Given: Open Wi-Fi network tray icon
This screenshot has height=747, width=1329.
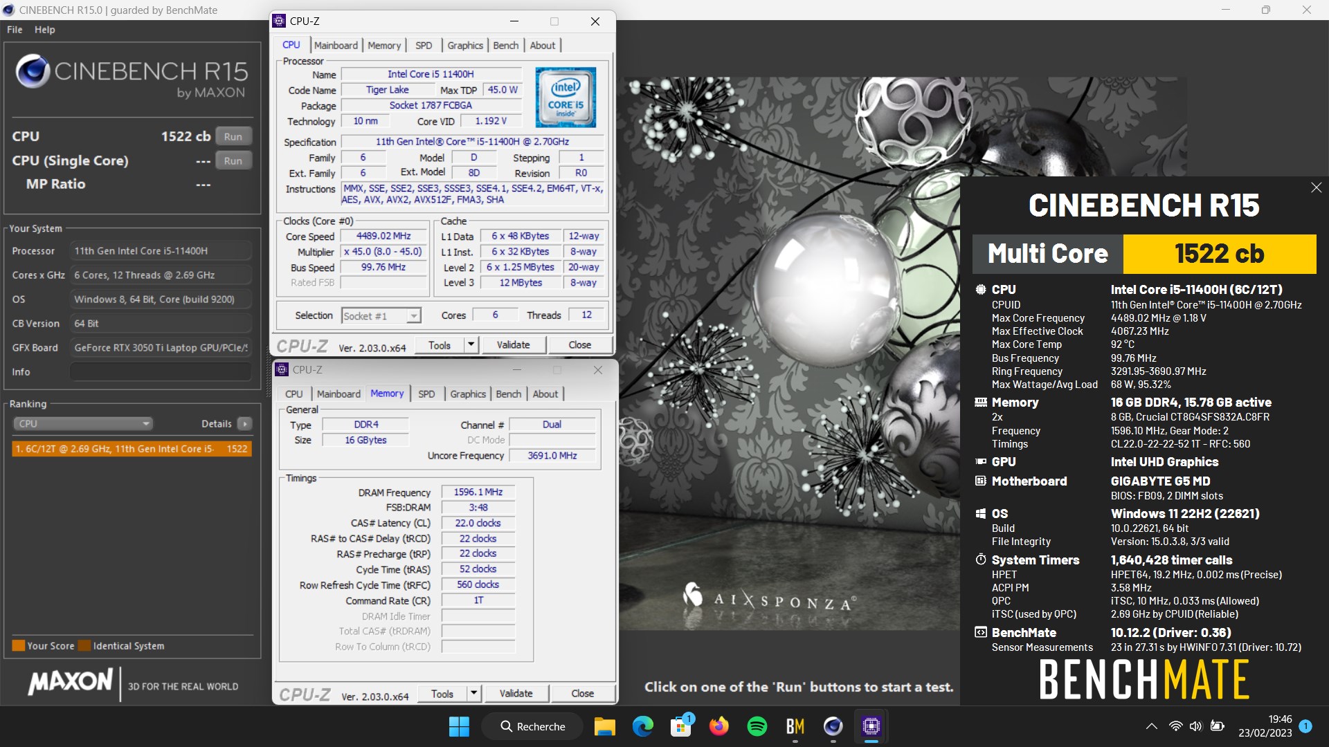Looking at the screenshot, I should [x=1175, y=726].
